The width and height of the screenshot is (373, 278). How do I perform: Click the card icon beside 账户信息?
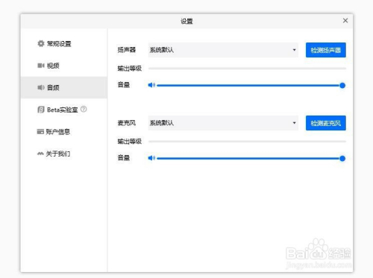tap(40, 131)
